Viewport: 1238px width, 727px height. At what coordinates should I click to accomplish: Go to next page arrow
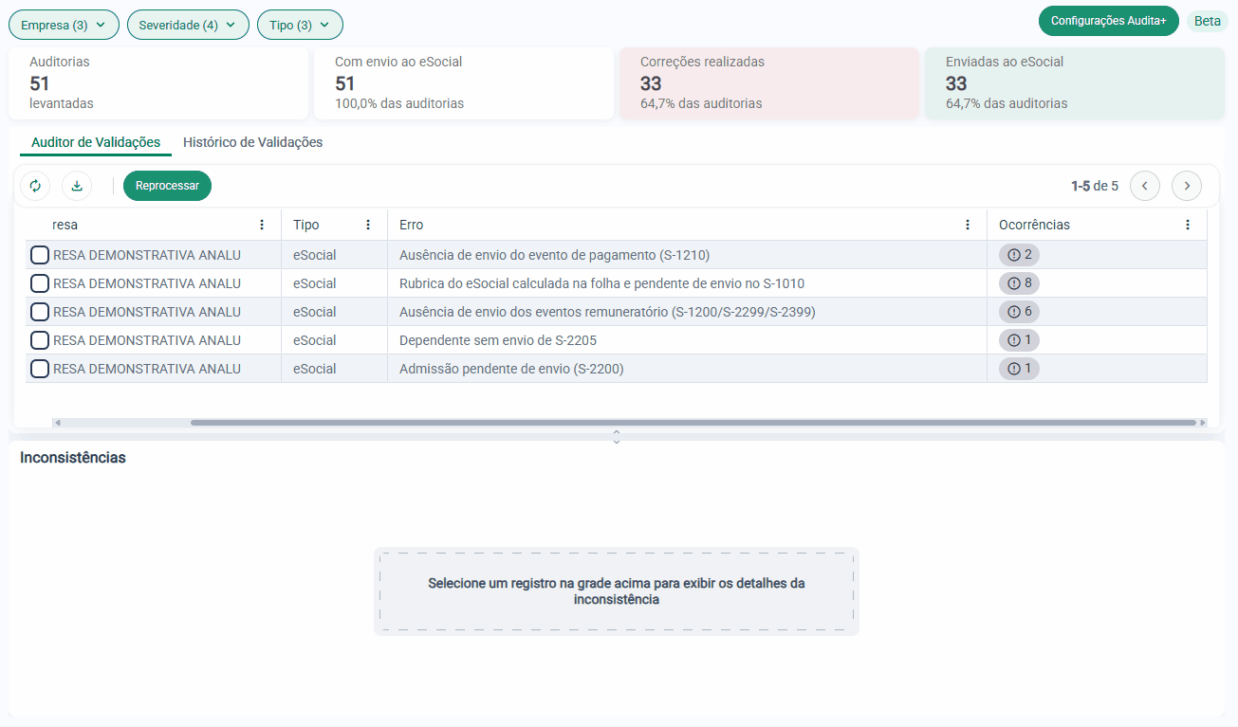pyautogui.click(x=1187, y=186)
